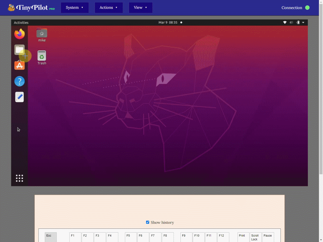Image resolution: width=323 pixels, height=242 pixels.
Task: Click the Pause virtual key
Action: [x=268, y=237]
